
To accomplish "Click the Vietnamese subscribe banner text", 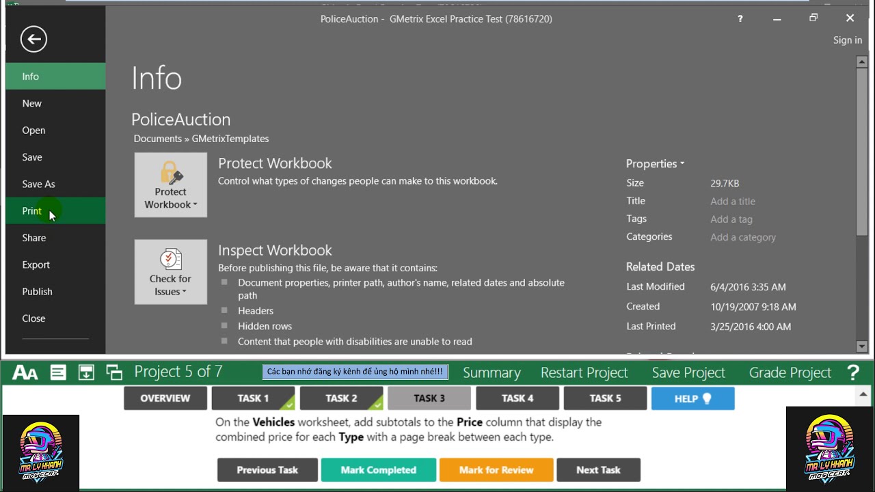I will tap(355, 372).
